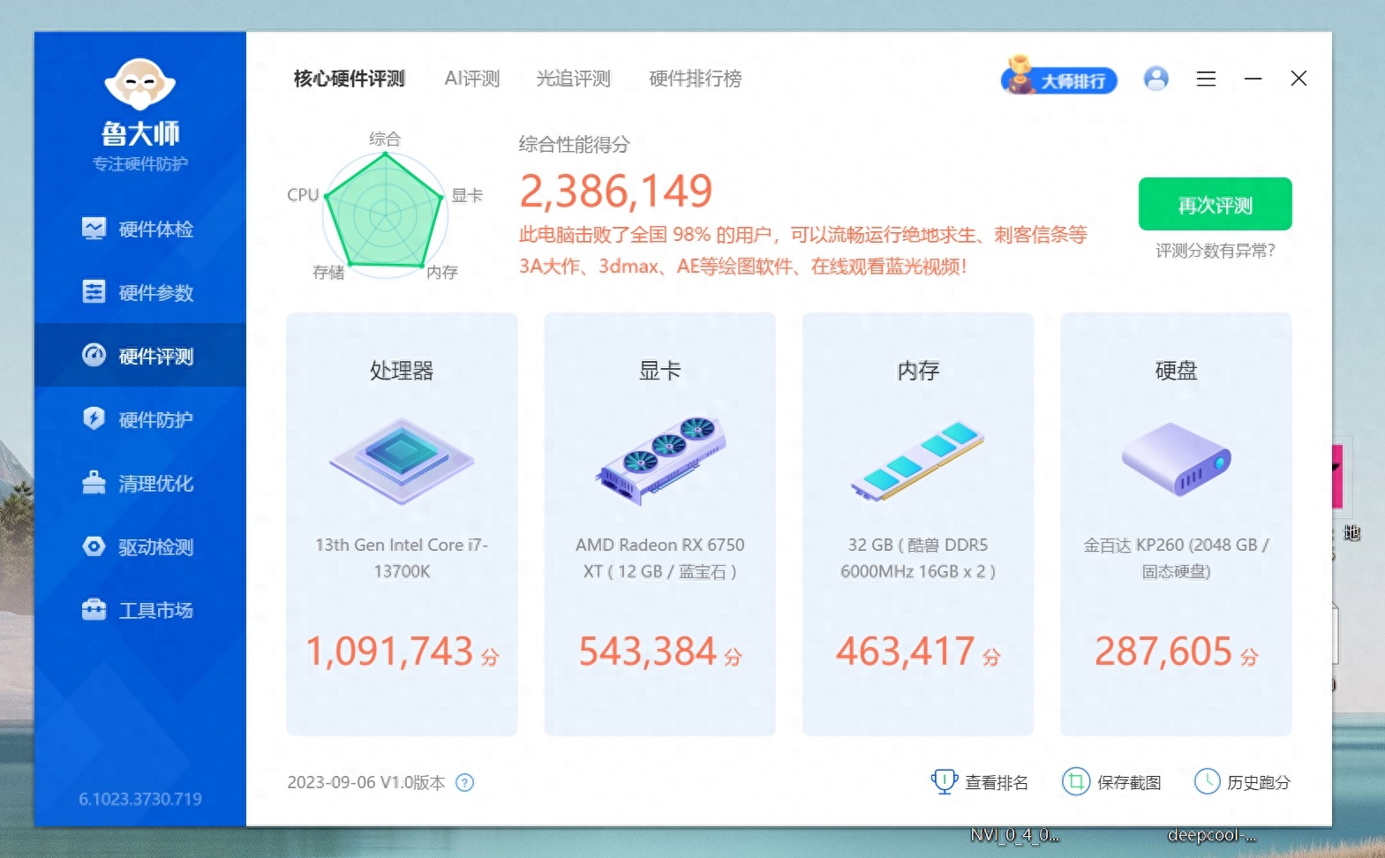
Task: Click 2023-09-06 V1.0版本 text
Action: pyautogui.click(x=365, y=783)
